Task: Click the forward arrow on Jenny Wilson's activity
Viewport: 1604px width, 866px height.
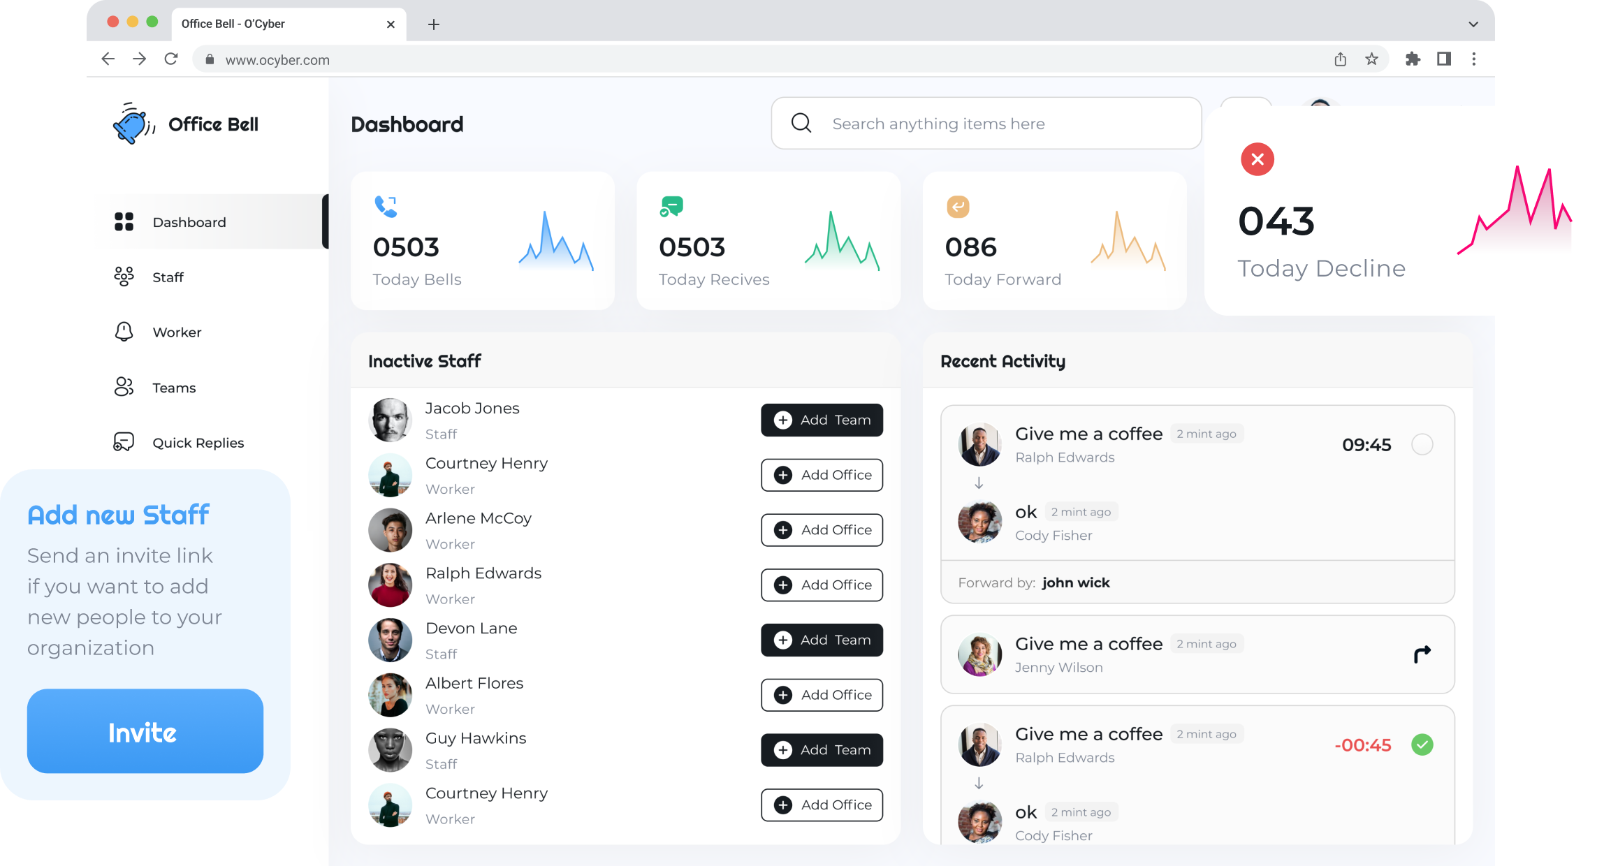Action: click(1422, 654)
